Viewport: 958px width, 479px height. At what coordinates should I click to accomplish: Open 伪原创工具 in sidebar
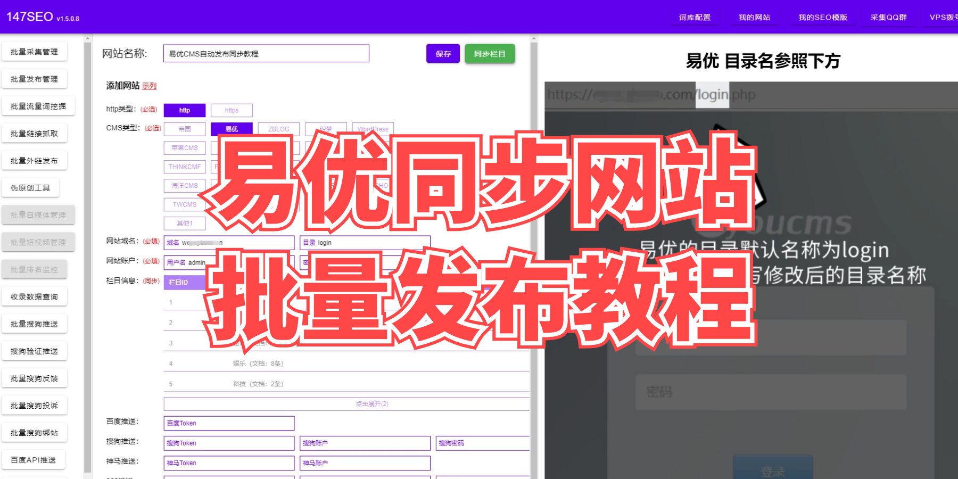(x=30, y=187)
